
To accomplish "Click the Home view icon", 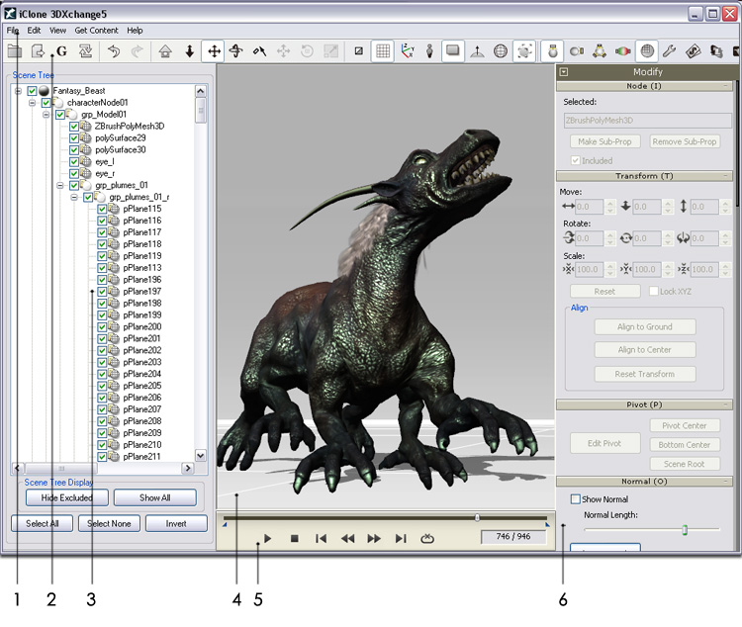I will pyautogui.click(x=165, y=50).
